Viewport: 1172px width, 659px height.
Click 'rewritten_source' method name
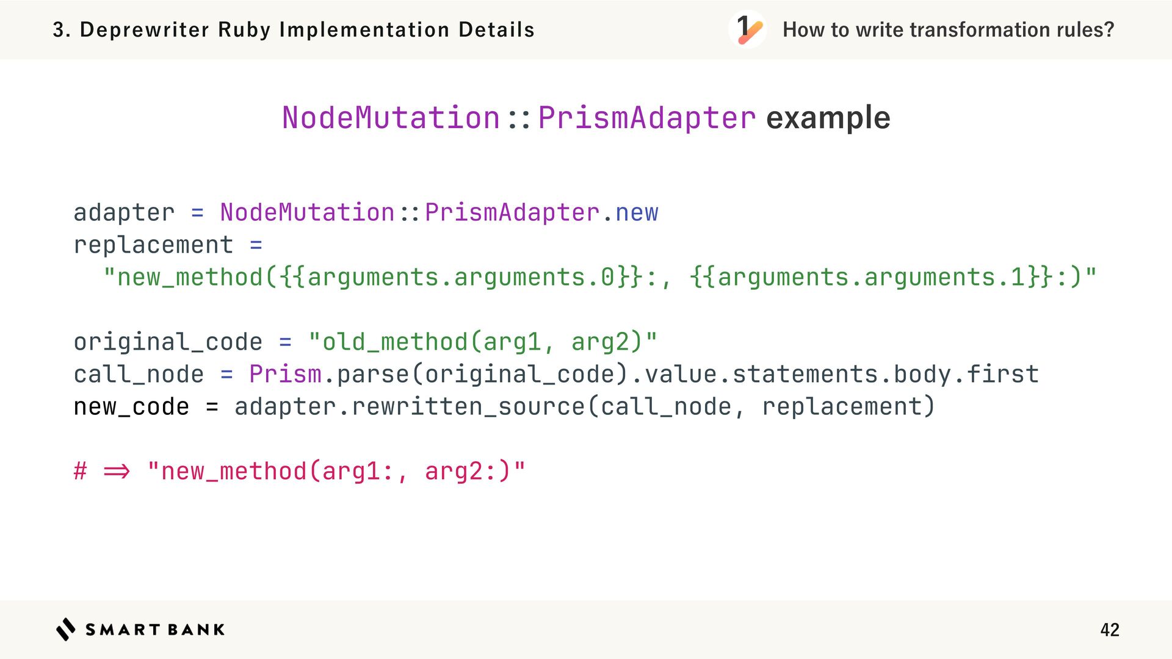pyautogui.click(x=468, y=406)
